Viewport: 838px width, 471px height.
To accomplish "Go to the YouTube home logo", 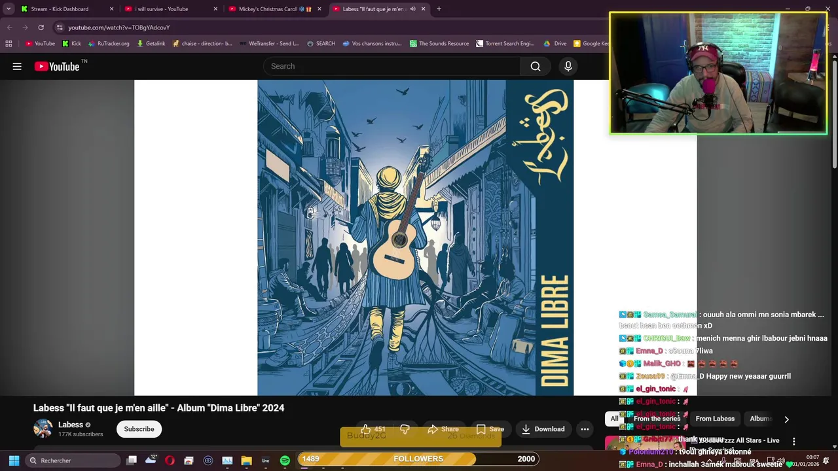I will pyautogui.click(x=57, y=66).
